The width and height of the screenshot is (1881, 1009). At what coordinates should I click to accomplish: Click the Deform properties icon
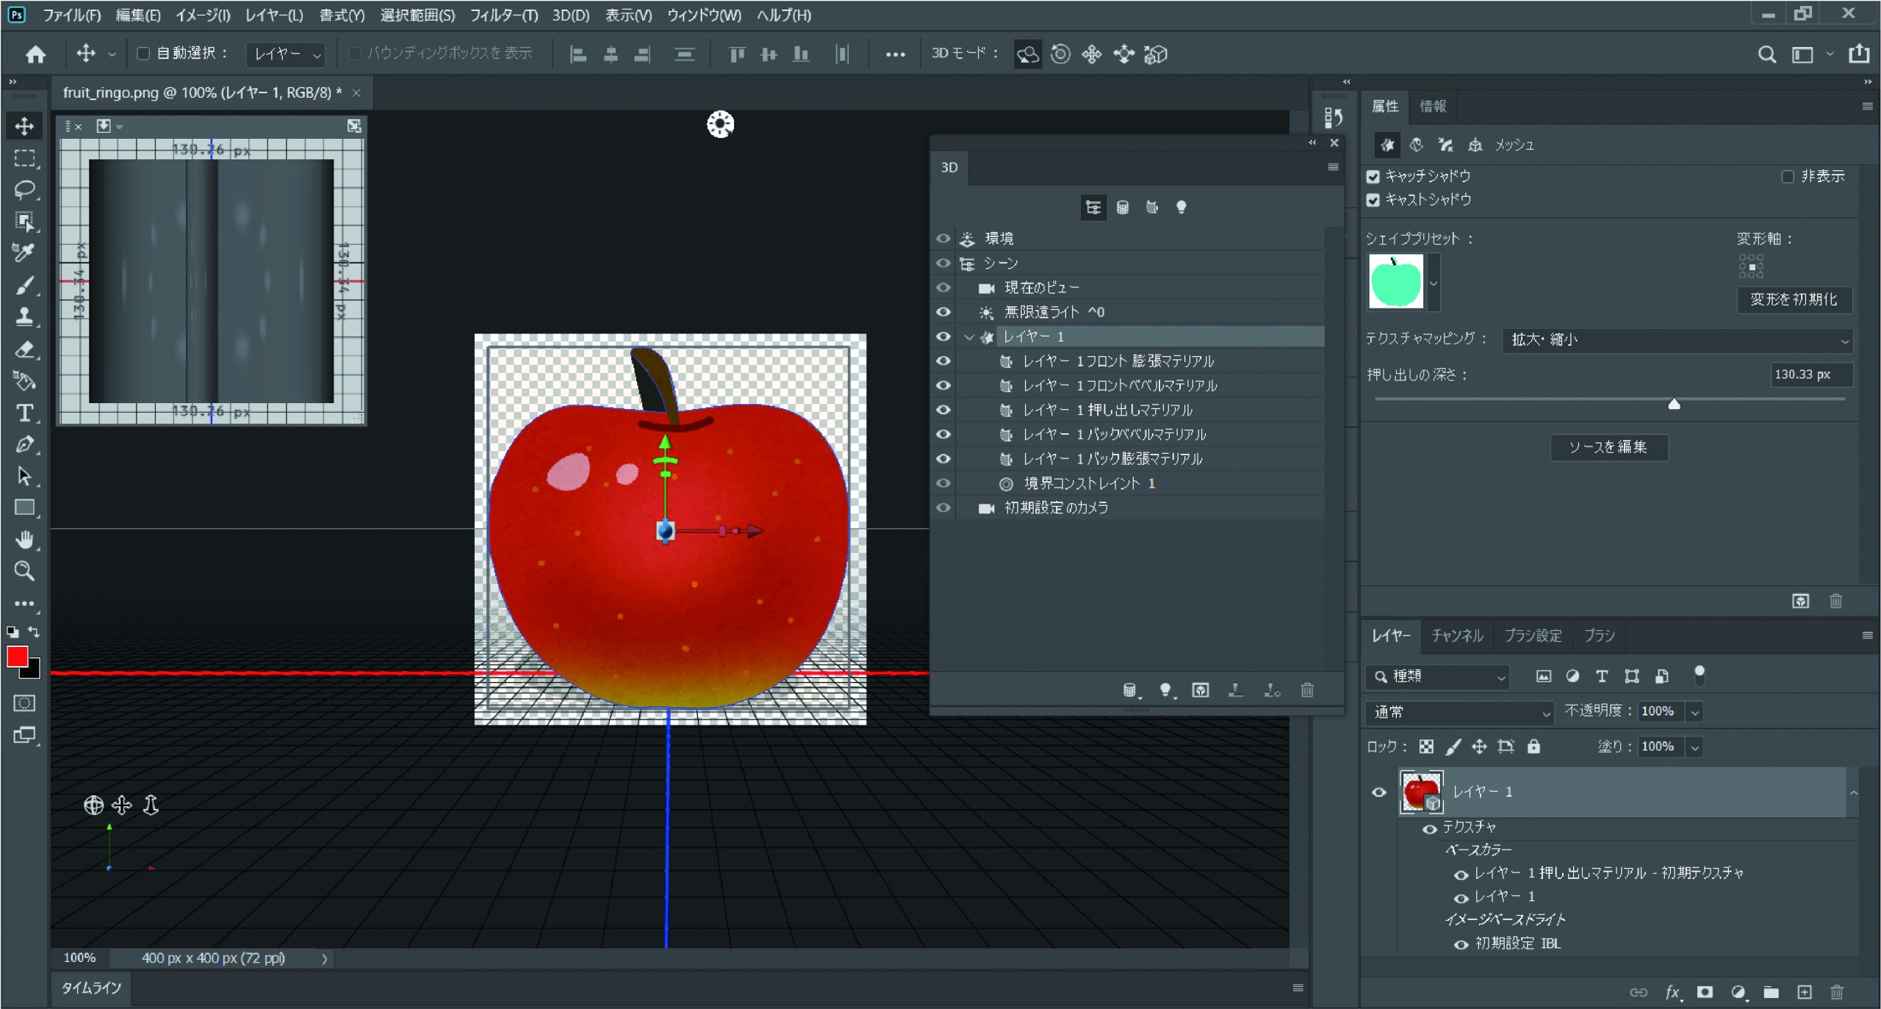1416,145
